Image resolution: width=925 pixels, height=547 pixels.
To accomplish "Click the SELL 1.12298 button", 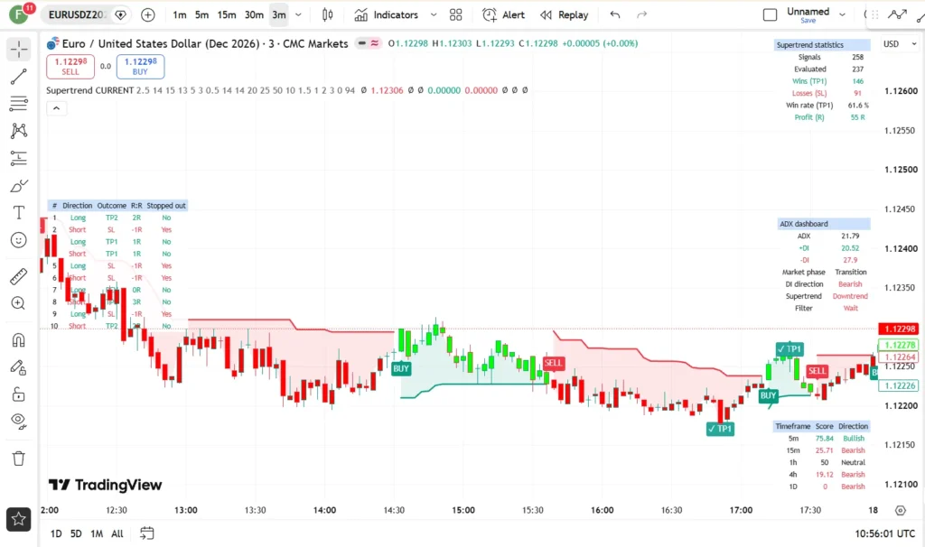I will point(70,67).
